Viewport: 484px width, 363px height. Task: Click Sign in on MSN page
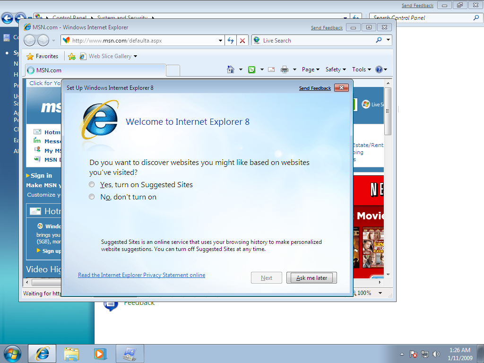pyautogui.click(x=42, y=176)
